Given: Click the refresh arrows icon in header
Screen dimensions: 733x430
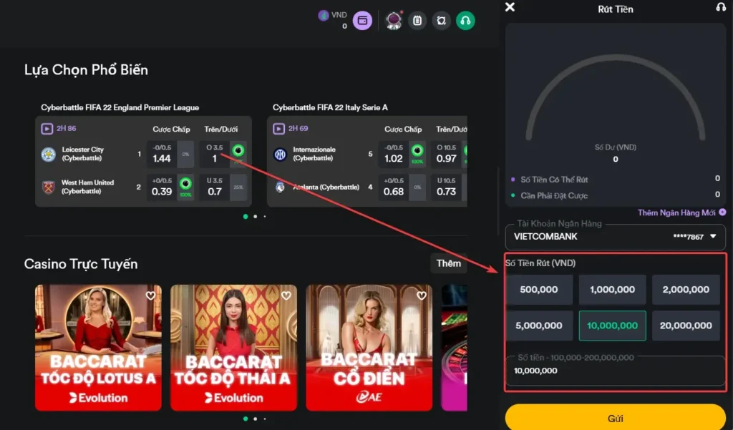Looking at the screenshot, I should (x=441, y=21).
